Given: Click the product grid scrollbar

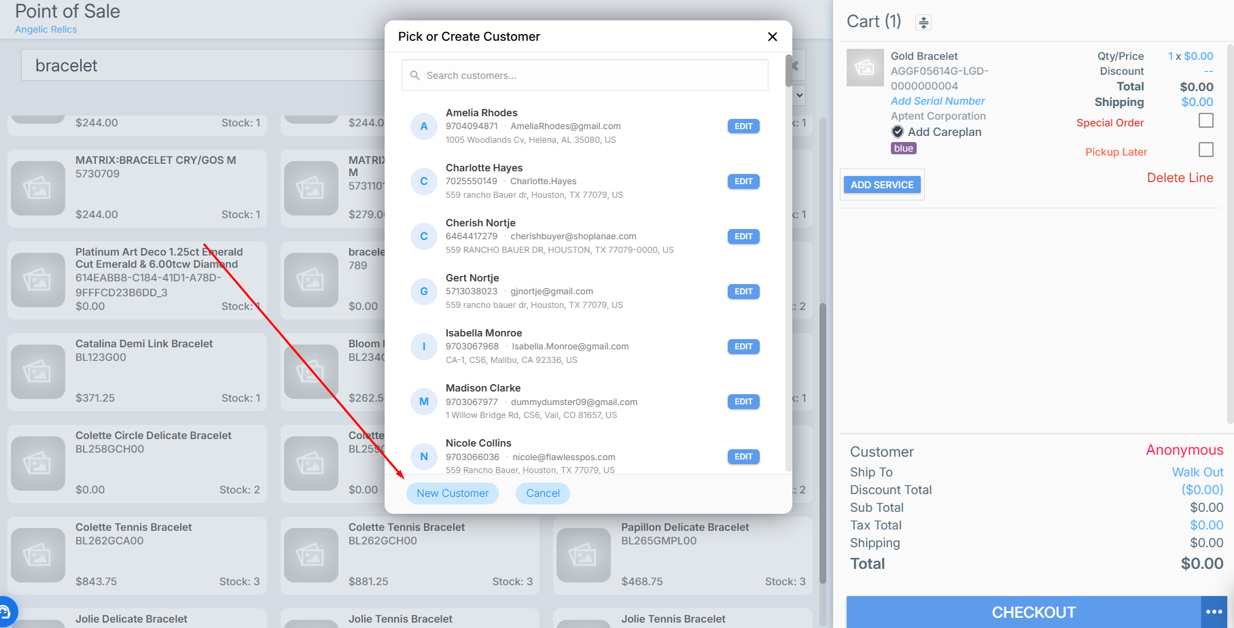Looking at the screenshot, I should click(x=823, y=442).
